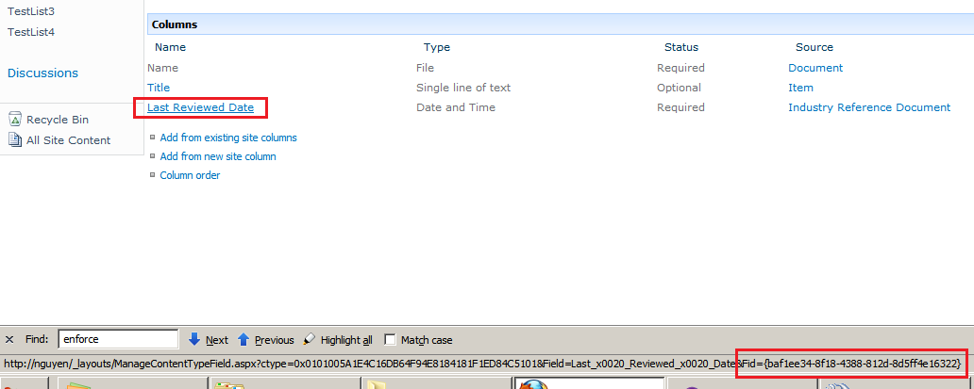The width and height of the screenshot is (974, 389).
Task: Open Firefox from the taskbar
Action: click(x=534, y=384)
